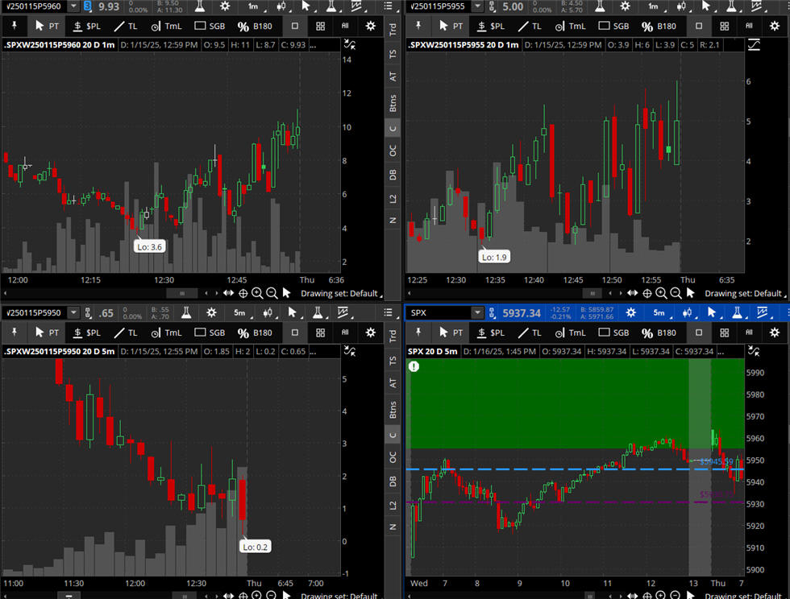Select % B180 tool in P5955 chart
Screen dimensions: 790x599
(x=659, y=27)
